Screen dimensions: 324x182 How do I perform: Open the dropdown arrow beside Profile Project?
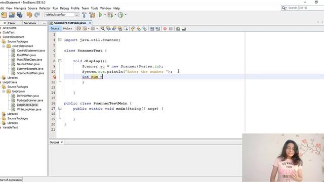[x=126, y=15]
